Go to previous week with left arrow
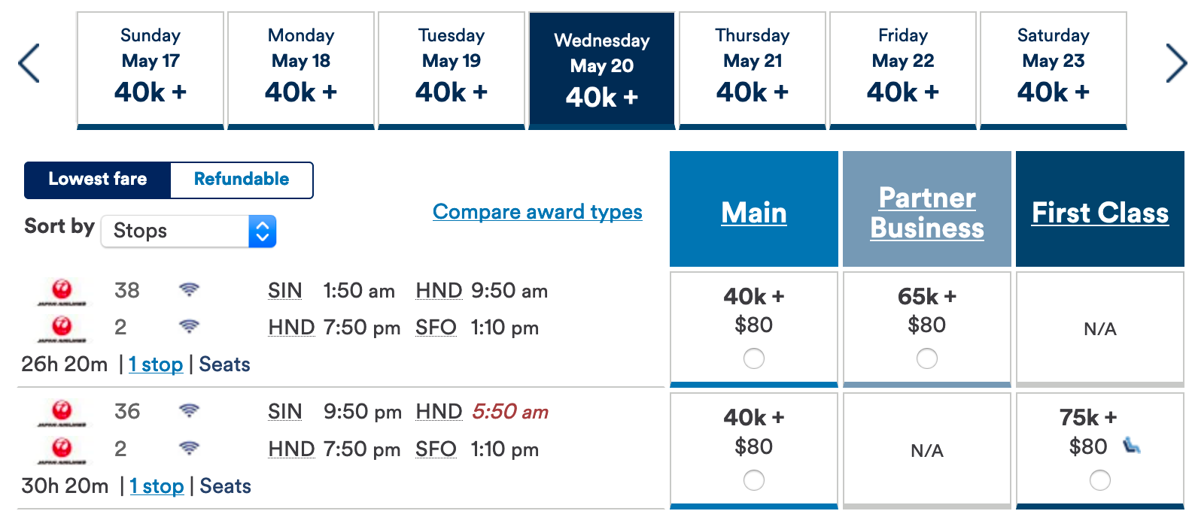 (x=29, y=63)
